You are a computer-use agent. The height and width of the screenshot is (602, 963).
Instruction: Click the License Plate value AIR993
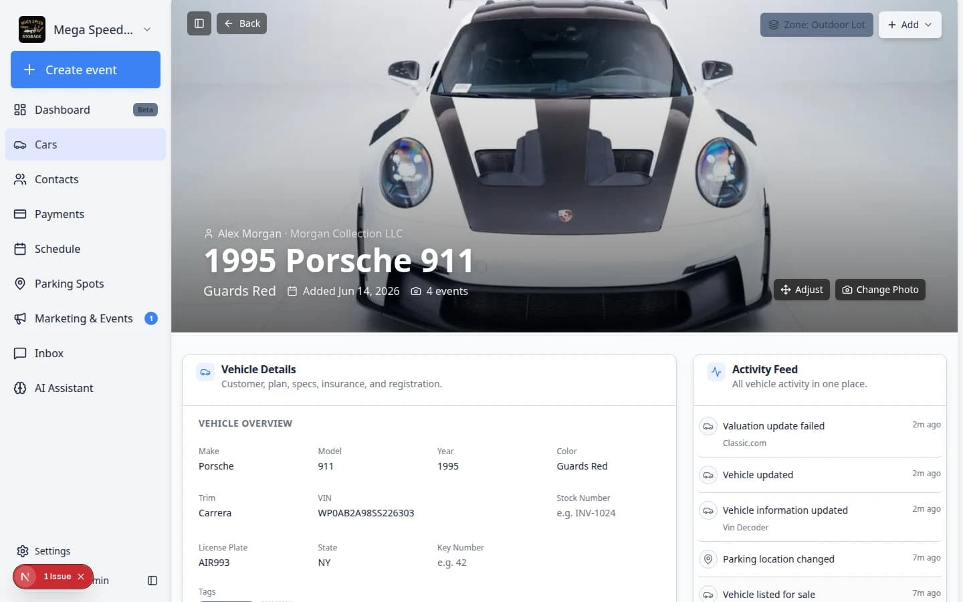click(214, 563)
